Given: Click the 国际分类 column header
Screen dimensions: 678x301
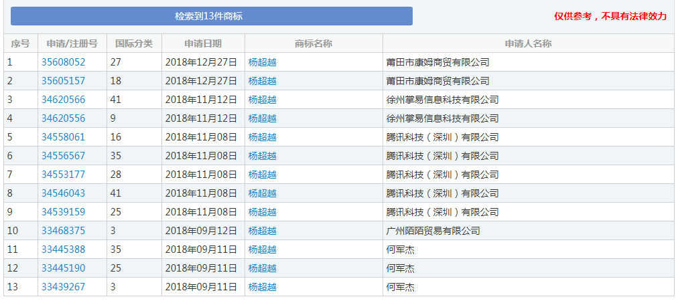Looking at the screenshot, I should point(134,43).
